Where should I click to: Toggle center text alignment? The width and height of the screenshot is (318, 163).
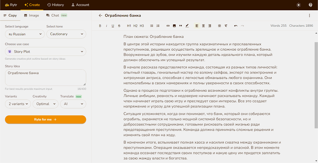[203, 26]
